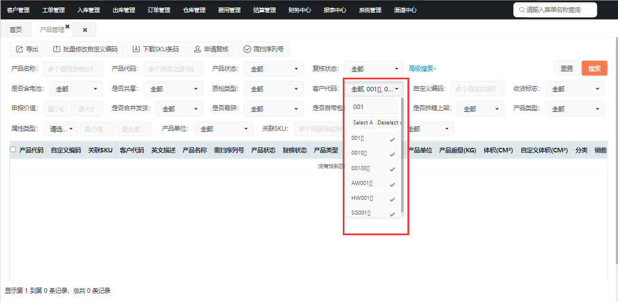Focus the 产品代码 input field
Screen dimensions: 618x302
[173, 69]
